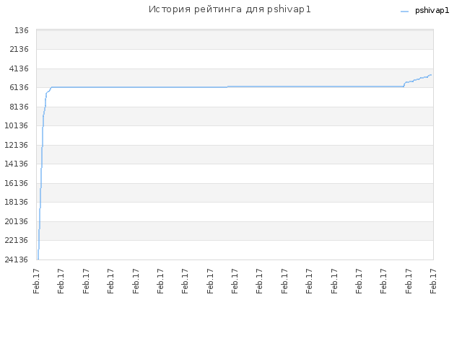
Task: Click the last Feb.17 x-axis label
Action: [433, 281]
